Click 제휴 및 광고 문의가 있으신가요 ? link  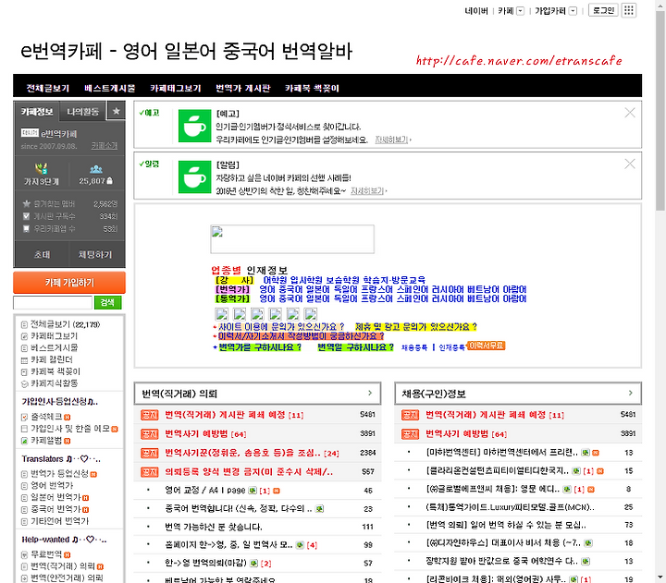(416, 327)
